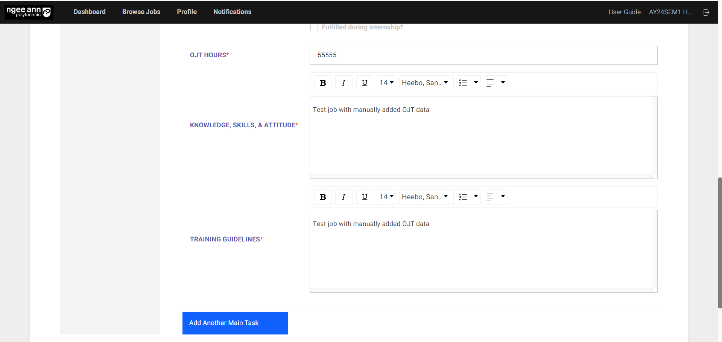Check the 'Fulfilled during internship?' checkbox
Screen dimensions: 722x342
click(314, 27)
